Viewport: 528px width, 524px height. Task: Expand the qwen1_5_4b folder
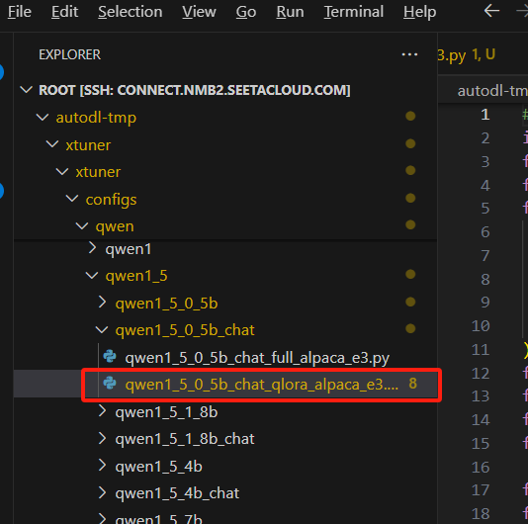click(102, 466)
